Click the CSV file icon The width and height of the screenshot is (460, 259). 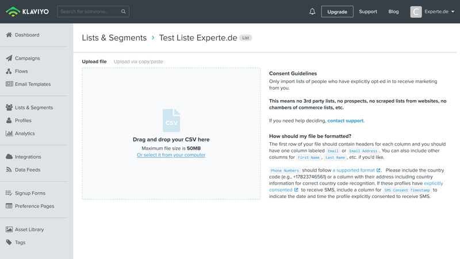171,121
